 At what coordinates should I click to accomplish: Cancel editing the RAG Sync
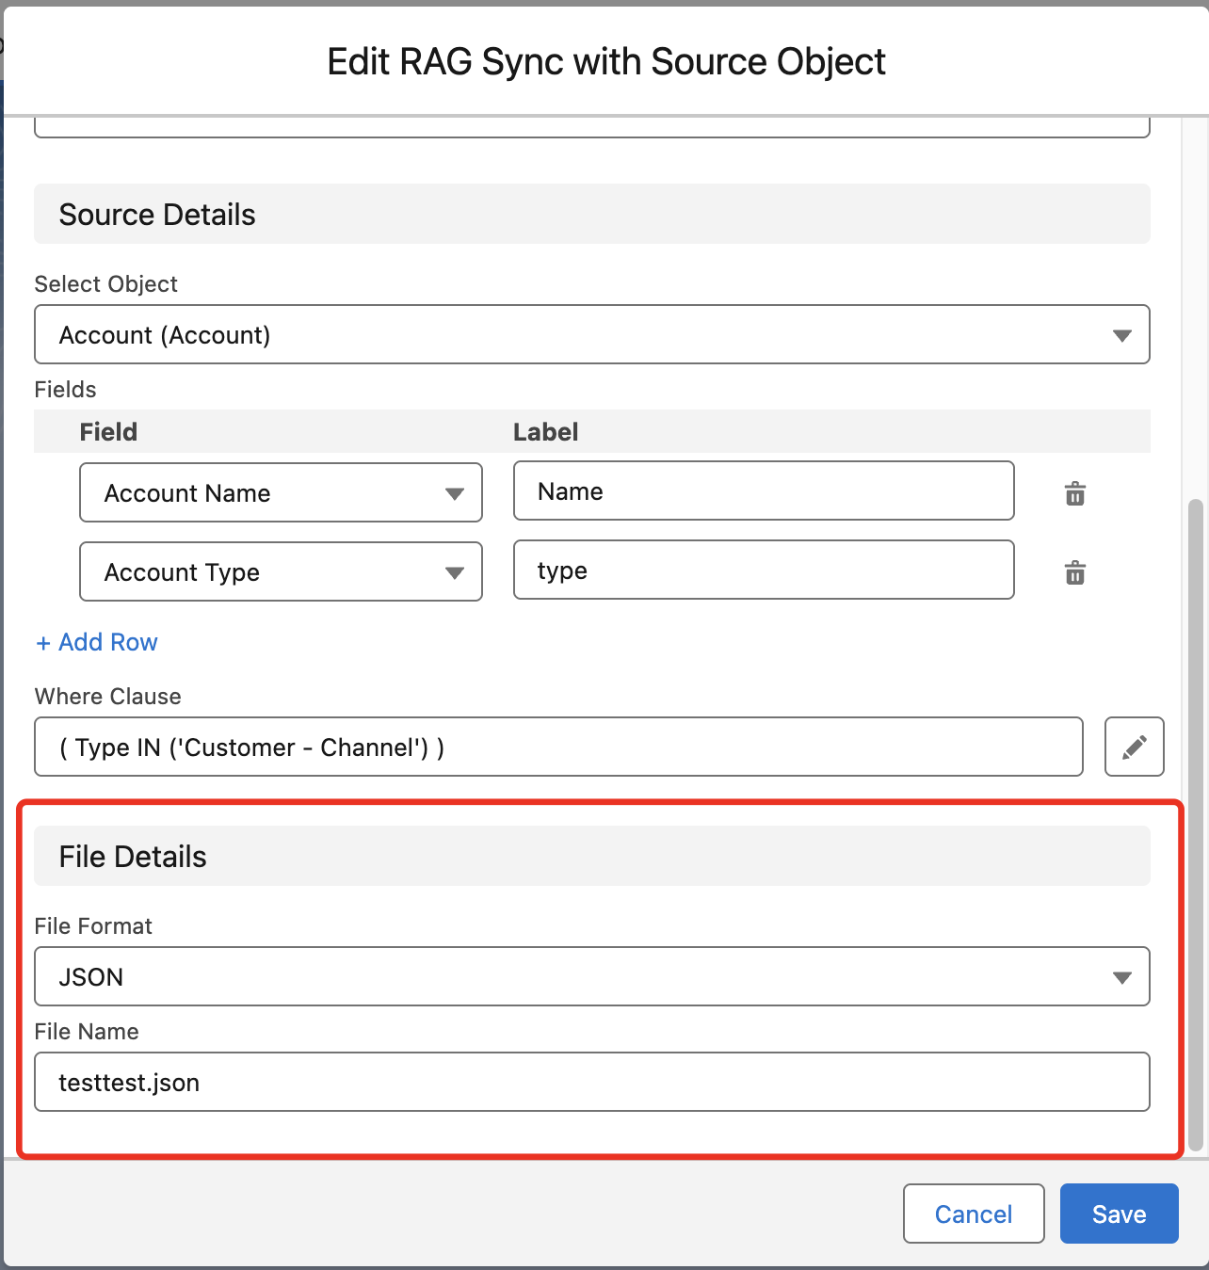[x=973, y=1214]
